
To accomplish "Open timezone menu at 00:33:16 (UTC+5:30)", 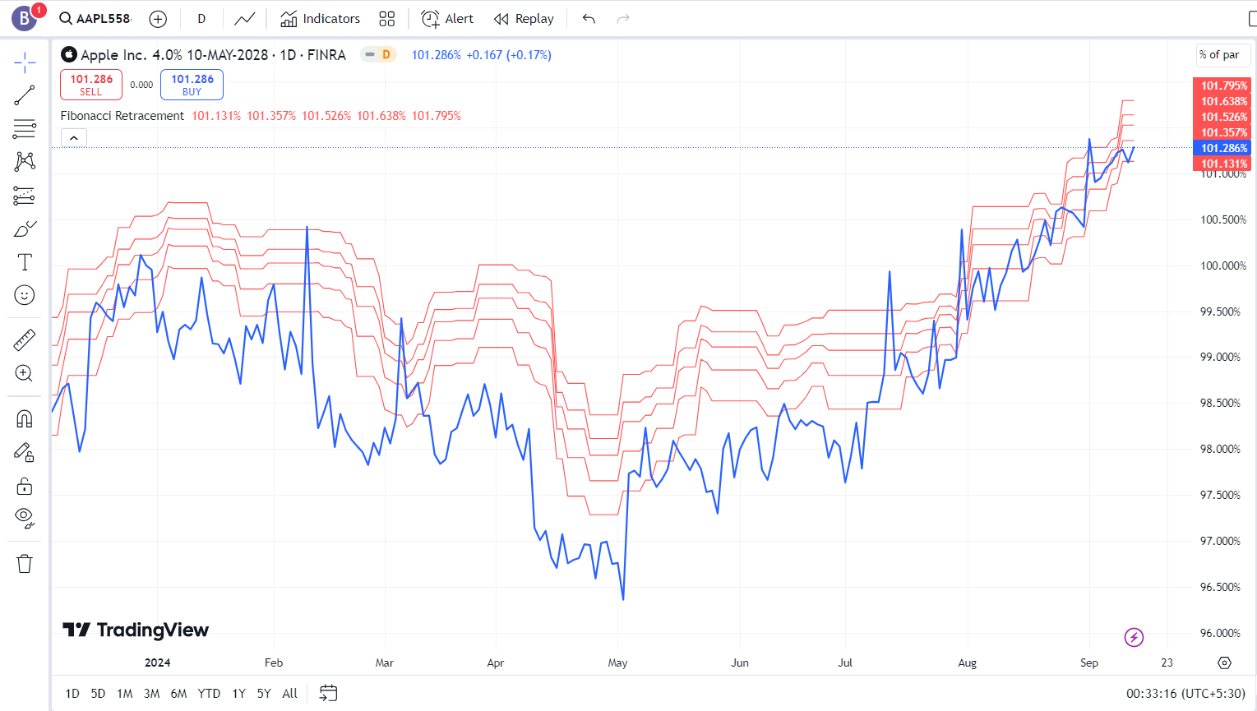I will click(1185, 694).
